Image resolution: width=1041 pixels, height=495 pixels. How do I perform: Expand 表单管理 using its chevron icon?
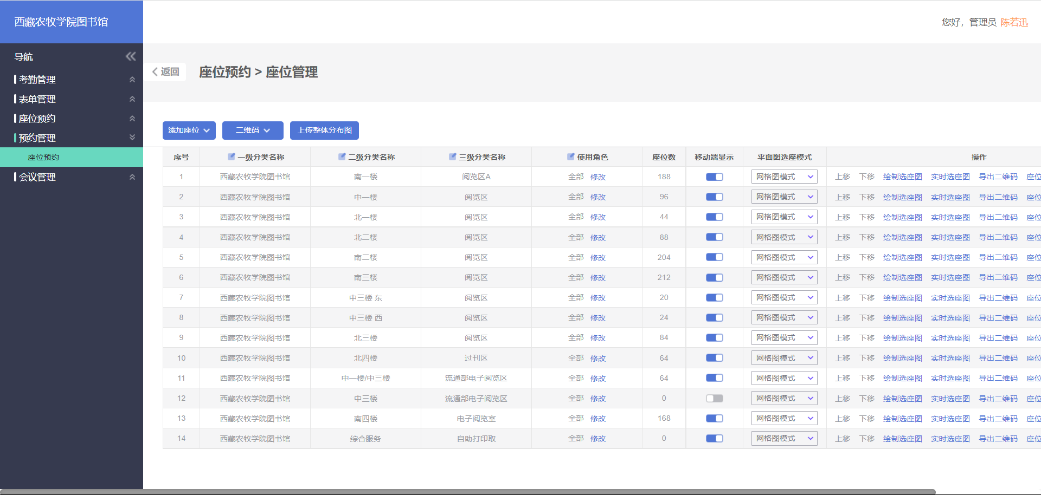point(132,99)
